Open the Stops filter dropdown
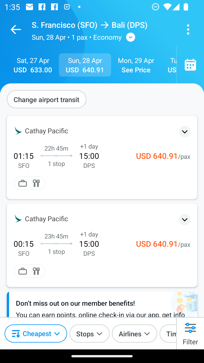Image resolution: width=204 pixels, height=363 pixels. point(90,334)
